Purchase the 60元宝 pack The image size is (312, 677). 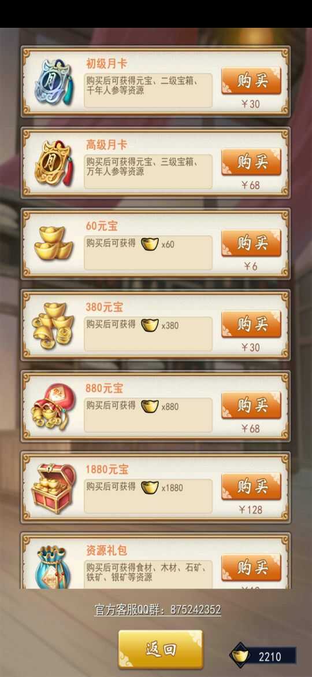(251, 242)
